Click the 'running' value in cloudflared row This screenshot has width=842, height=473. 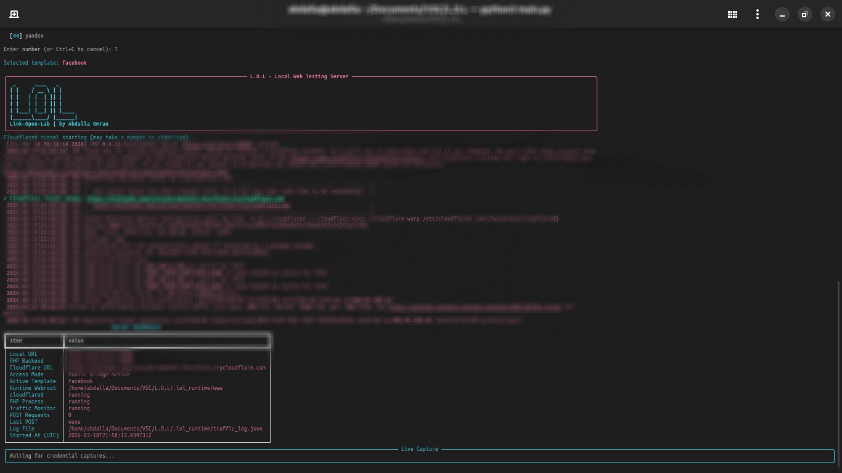click(x=79, y=395)
